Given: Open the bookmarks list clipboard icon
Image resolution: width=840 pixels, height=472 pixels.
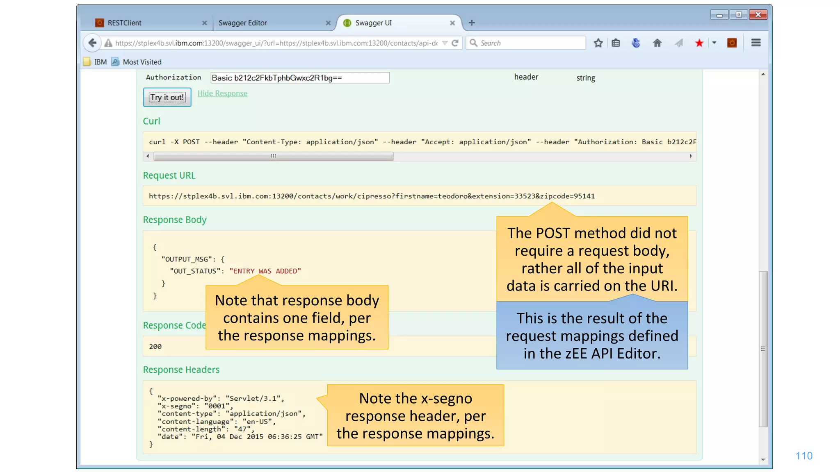Looking at the screenshot, I should 616,43.
